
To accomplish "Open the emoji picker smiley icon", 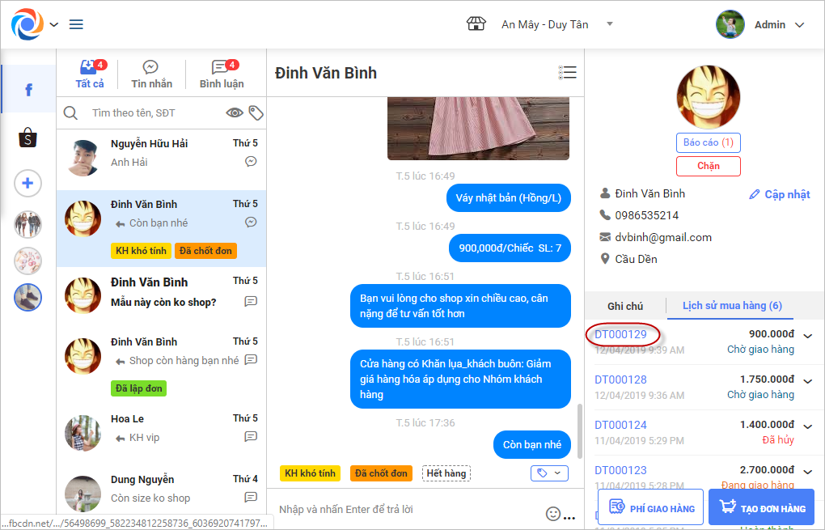I will pyautogui.click(x=553, y=514).
